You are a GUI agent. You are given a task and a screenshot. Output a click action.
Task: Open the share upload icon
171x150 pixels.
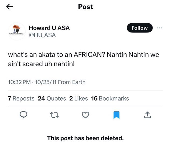pos(147,115)
